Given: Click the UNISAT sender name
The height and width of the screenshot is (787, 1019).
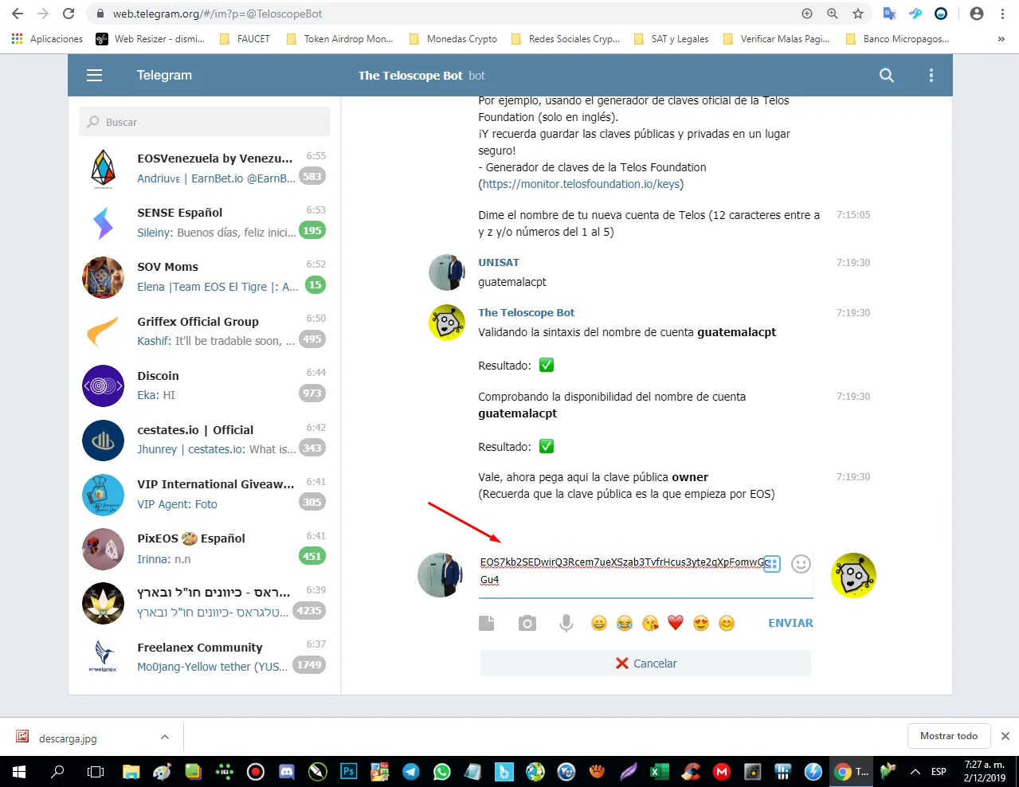Looking at the screenshot, I should (499, 262).
